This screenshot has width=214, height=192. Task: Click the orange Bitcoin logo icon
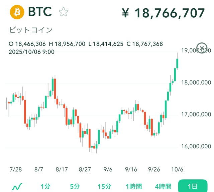(x=17, y=12)
